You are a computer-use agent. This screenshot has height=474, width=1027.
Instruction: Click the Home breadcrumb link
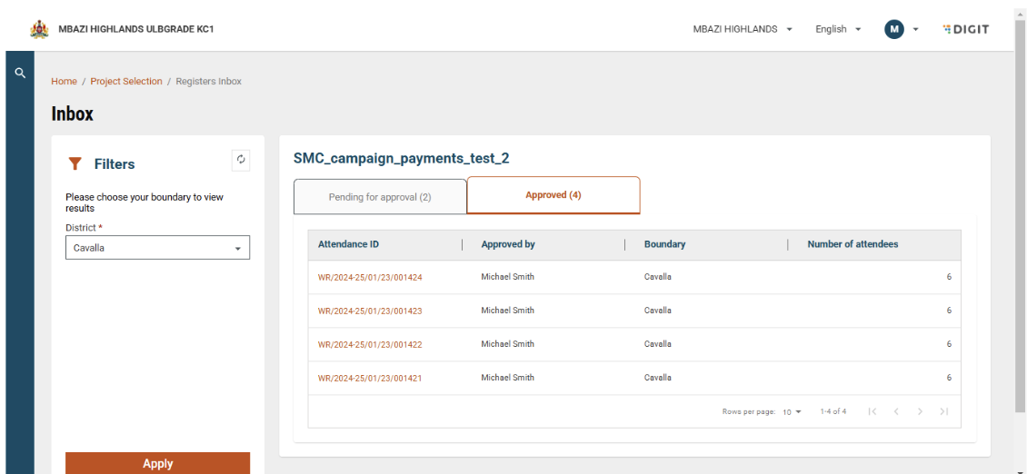pos(64,82)
